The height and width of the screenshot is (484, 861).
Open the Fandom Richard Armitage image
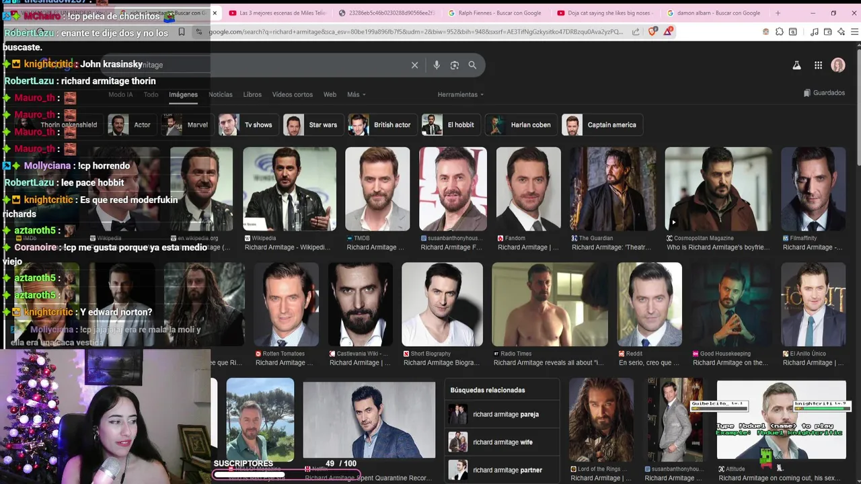tap(528, 189)
